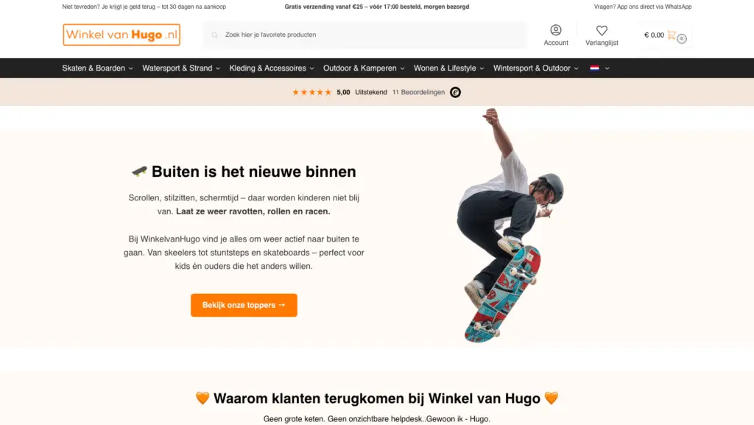Viewport: 754px width, 425px height.
Task: Open Wonen & Lifestyle menu
Action: [449, 69]
